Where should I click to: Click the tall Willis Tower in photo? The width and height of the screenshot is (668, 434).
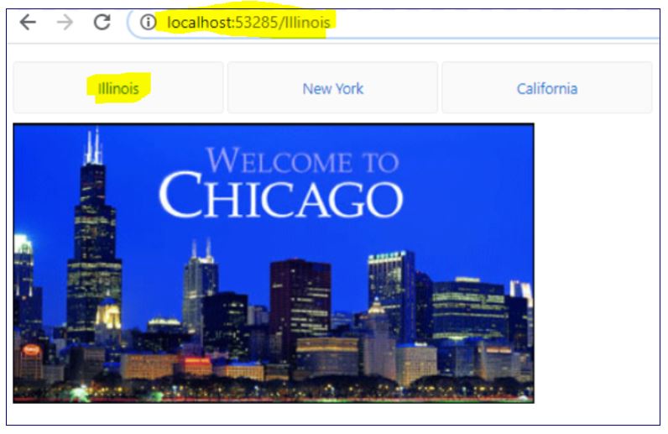point(93,243)
